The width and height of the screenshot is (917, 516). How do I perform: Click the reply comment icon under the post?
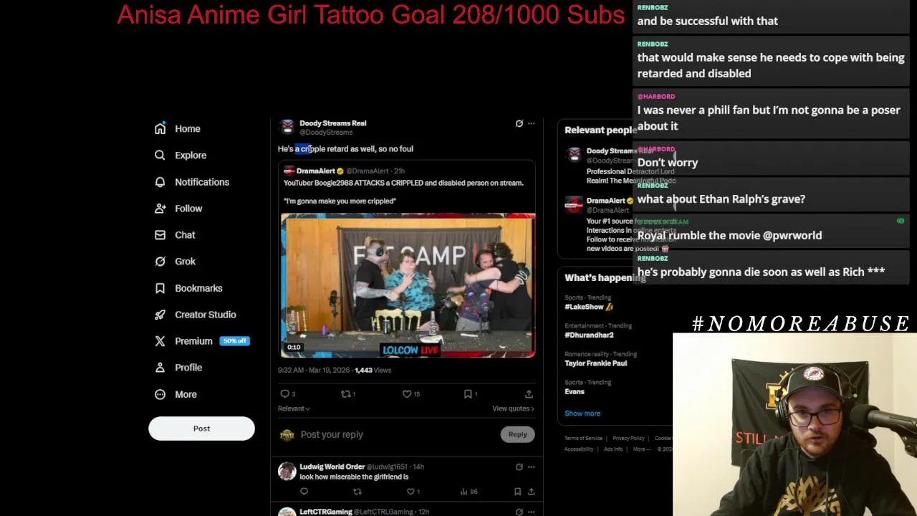[285, 393]
